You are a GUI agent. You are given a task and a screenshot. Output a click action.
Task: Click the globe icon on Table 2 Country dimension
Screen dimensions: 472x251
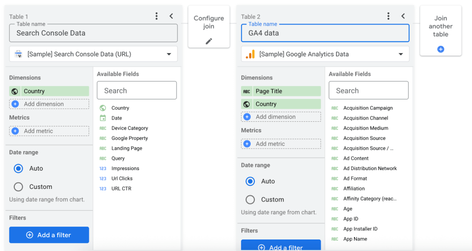click(247, 104)
